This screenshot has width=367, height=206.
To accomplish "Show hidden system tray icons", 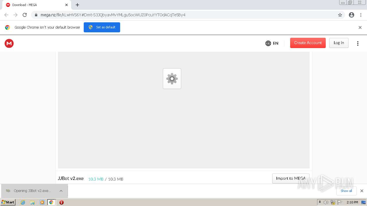I will pyautogui.click(x=320, y=202).
